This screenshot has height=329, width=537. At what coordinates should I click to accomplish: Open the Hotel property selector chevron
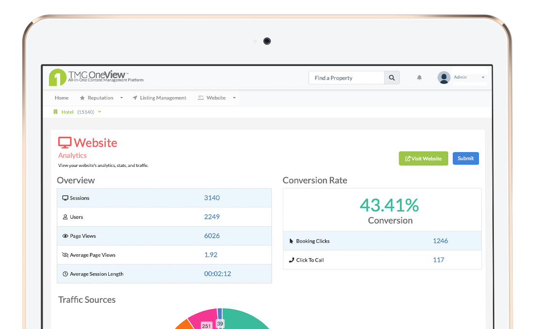99,112
